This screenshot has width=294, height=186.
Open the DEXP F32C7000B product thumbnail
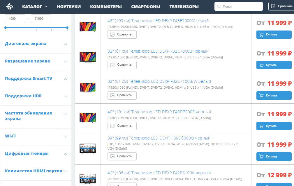point(87,57)
